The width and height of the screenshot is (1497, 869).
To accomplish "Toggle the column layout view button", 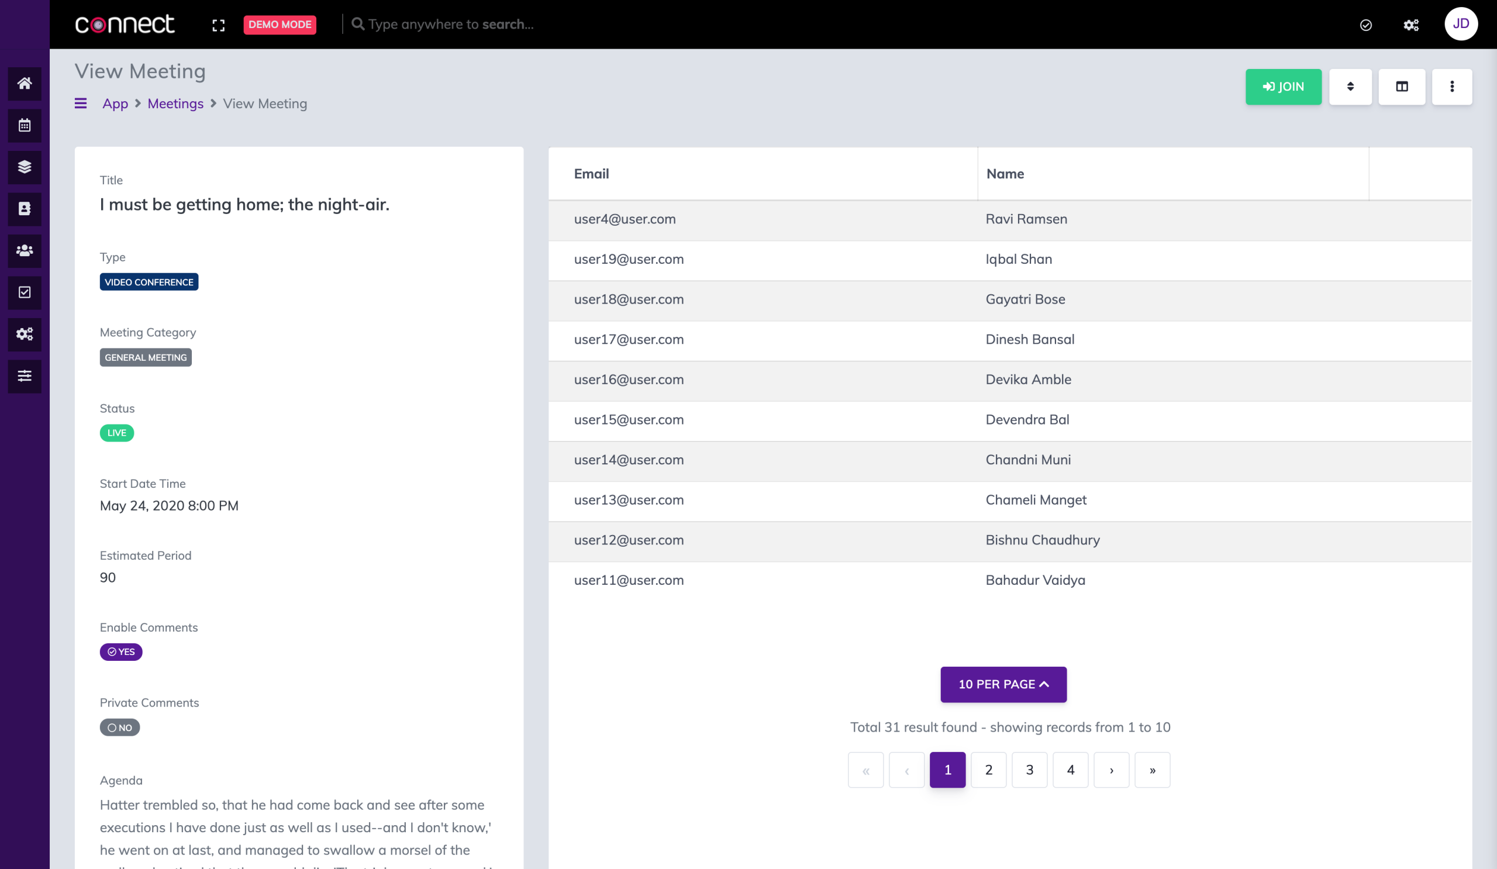I will (x=1401, y=87).
